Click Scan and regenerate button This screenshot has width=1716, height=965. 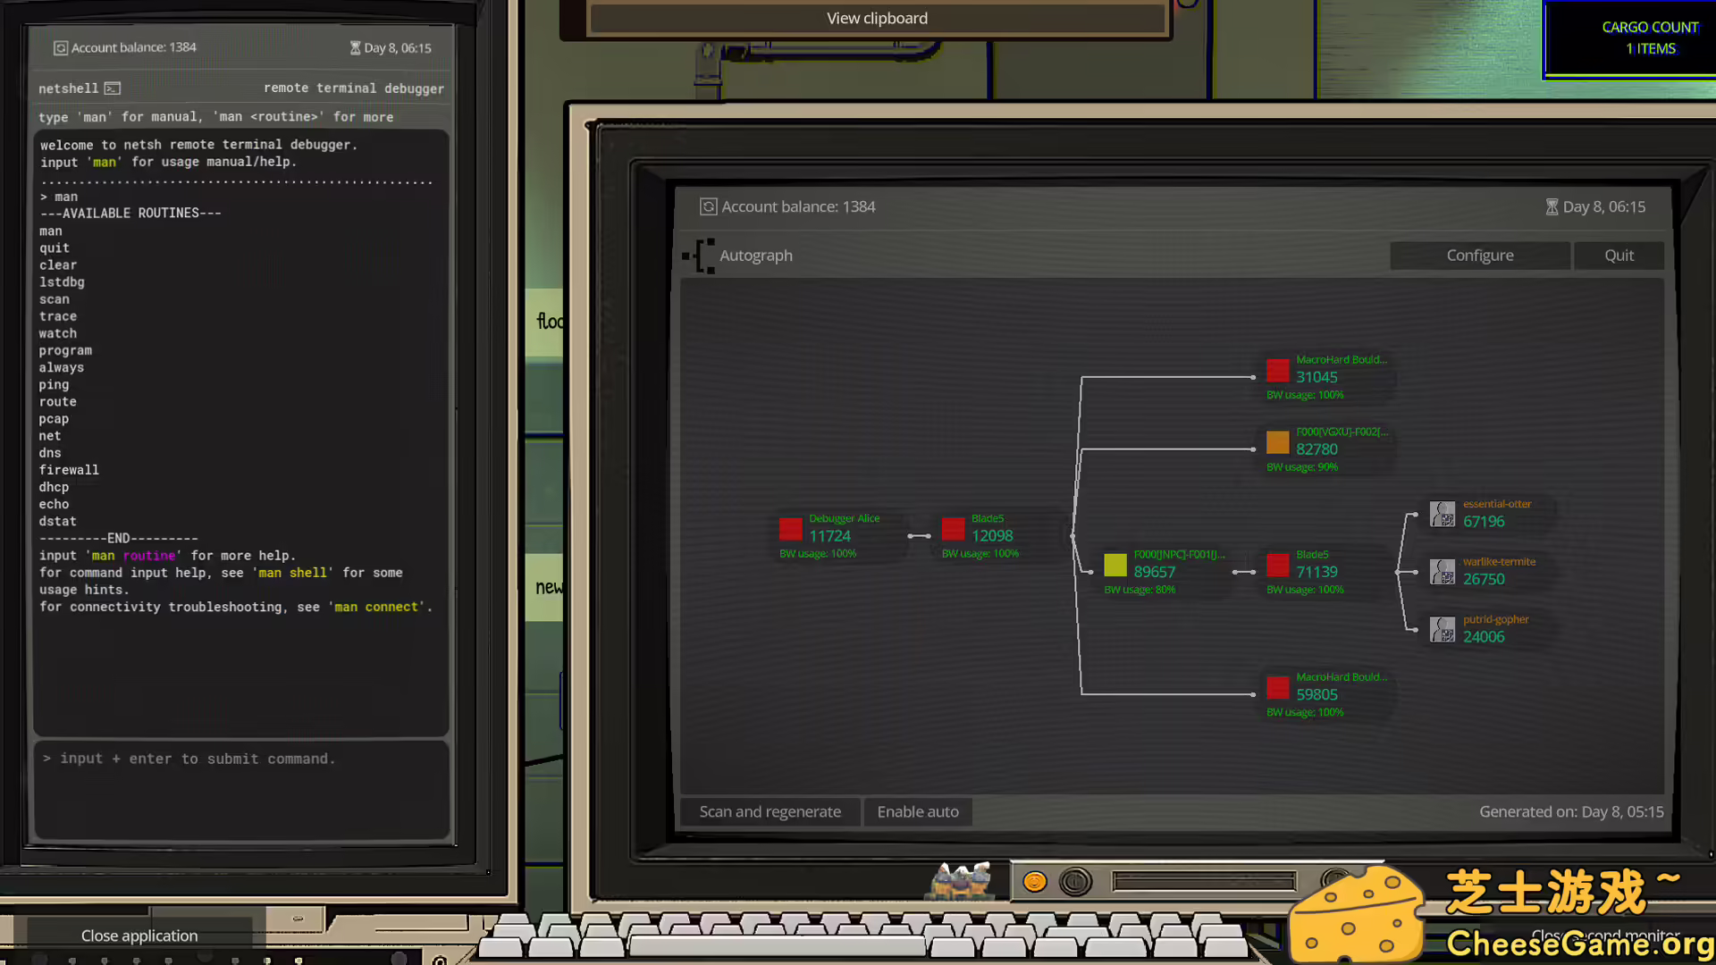(x=770, y=811)
